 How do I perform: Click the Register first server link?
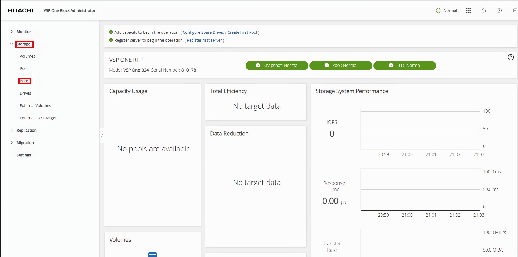pos(204,40)
